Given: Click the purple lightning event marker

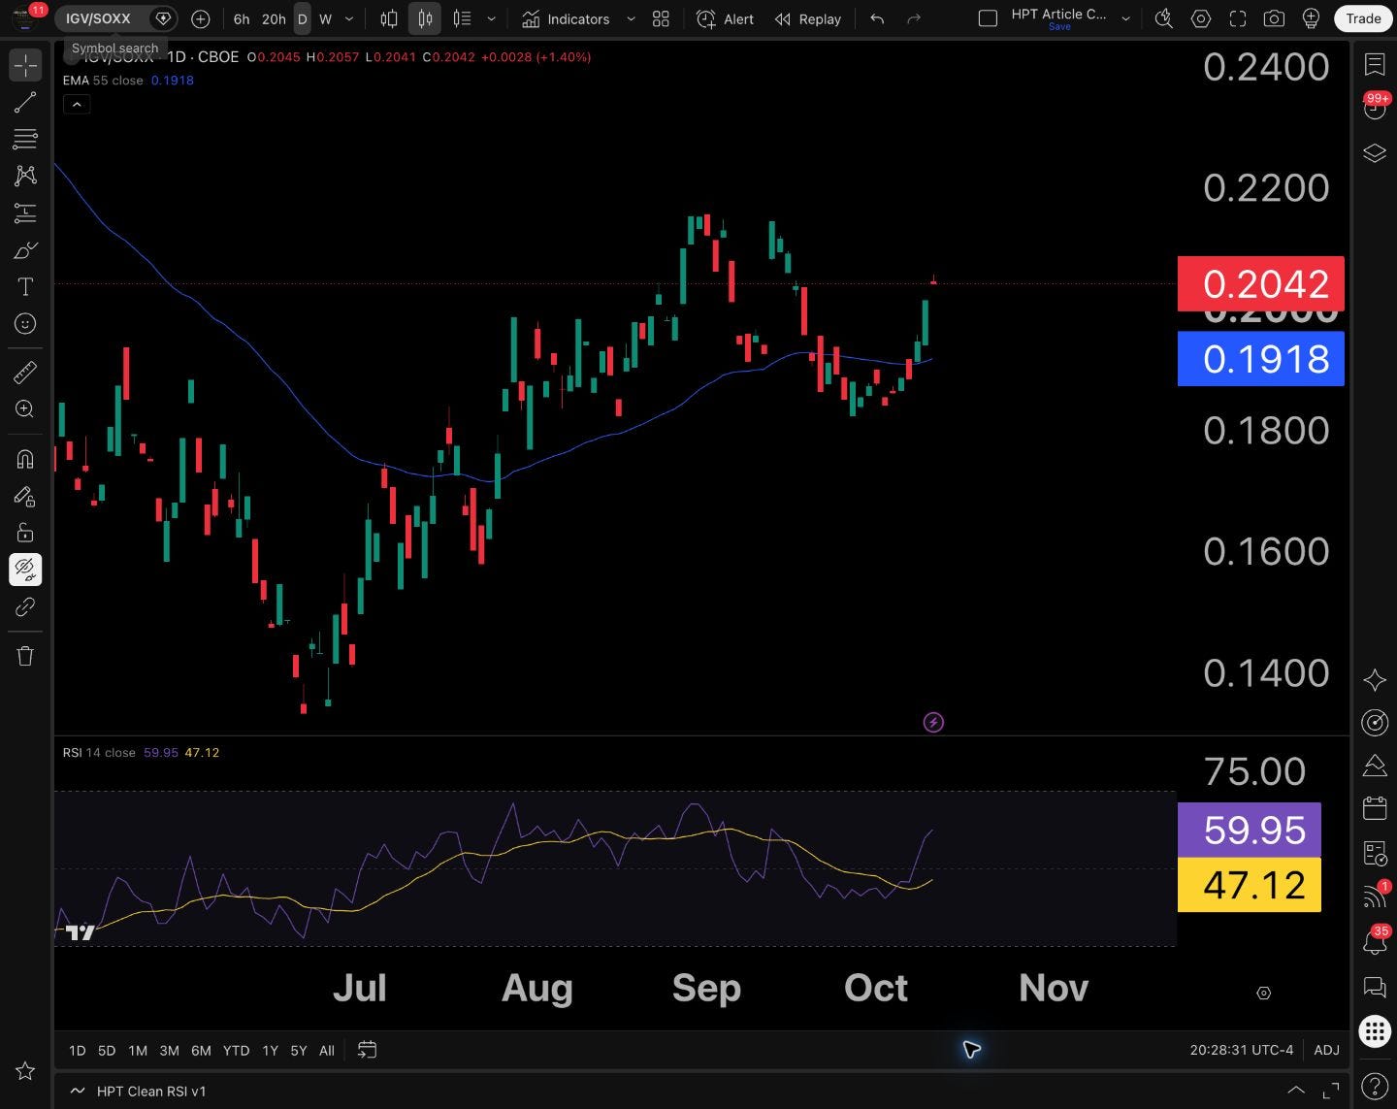Looking at the screenshot, I should coord(933,722).
